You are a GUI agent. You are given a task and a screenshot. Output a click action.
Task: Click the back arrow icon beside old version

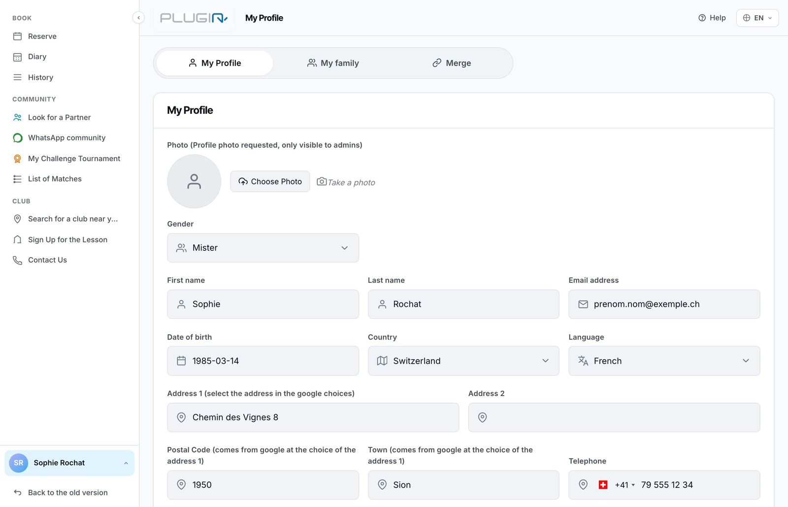(x=17, y=493)
